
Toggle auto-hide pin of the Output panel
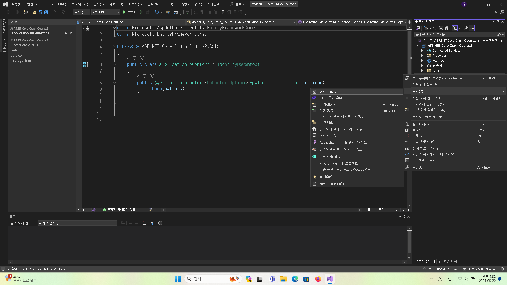[x=404, y=217]
